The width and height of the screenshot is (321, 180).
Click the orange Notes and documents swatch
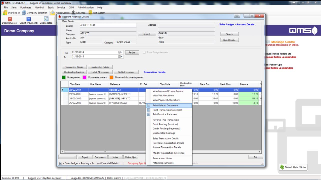coord(111,77)
